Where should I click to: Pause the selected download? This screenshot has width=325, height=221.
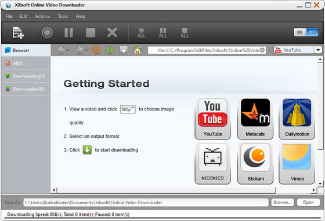(x=68, y=32)
